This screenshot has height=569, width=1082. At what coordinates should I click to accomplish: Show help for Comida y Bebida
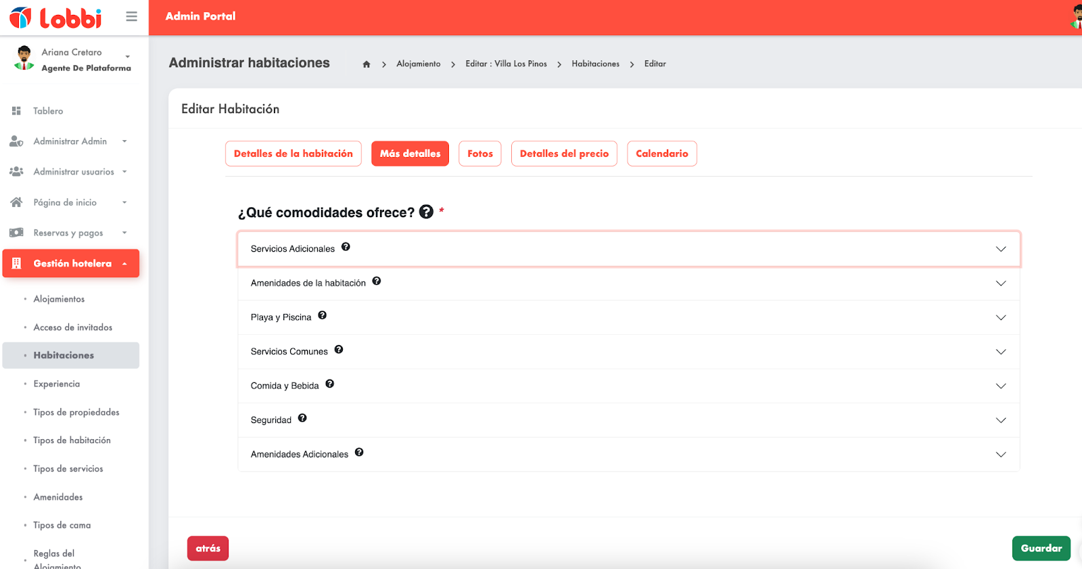[330, 384]
